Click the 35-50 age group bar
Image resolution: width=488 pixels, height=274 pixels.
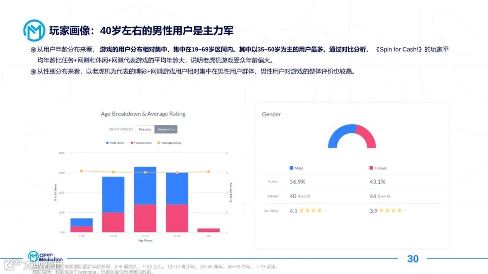[x=145, y=199]
